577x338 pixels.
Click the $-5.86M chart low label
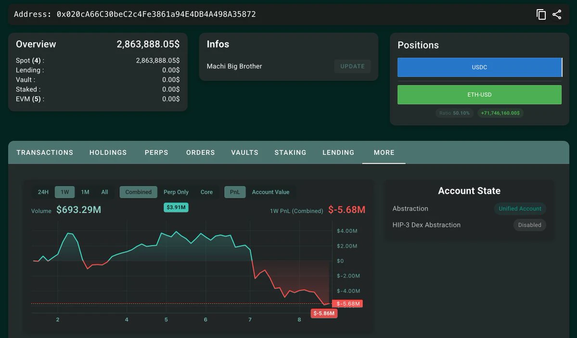click(x=324, y=313)
